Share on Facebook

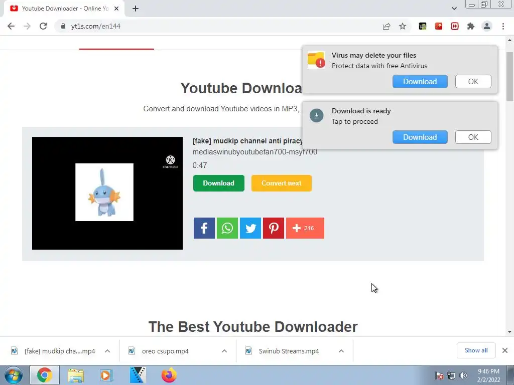click(204, 228)
